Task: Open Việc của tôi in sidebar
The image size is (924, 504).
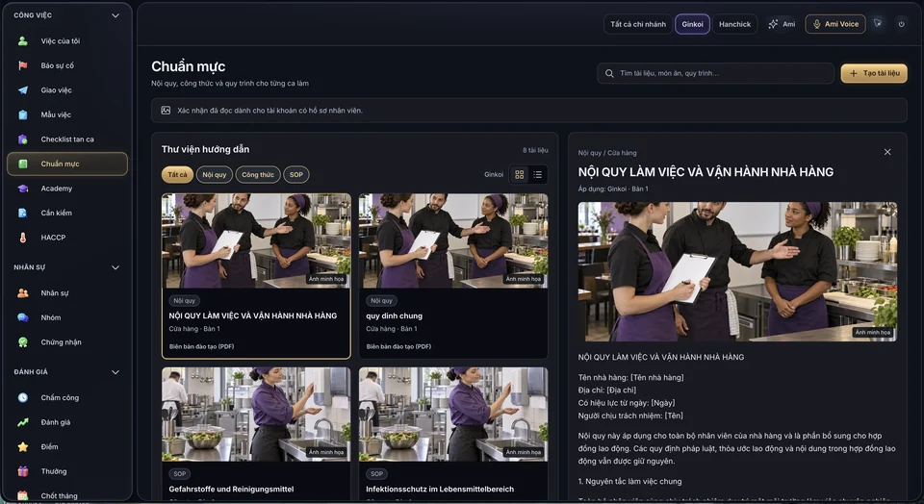Action: click(x=66, y=41)
